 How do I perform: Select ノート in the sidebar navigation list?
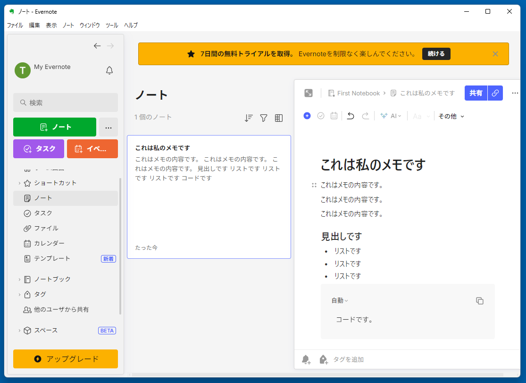click(x=66, y=198)
